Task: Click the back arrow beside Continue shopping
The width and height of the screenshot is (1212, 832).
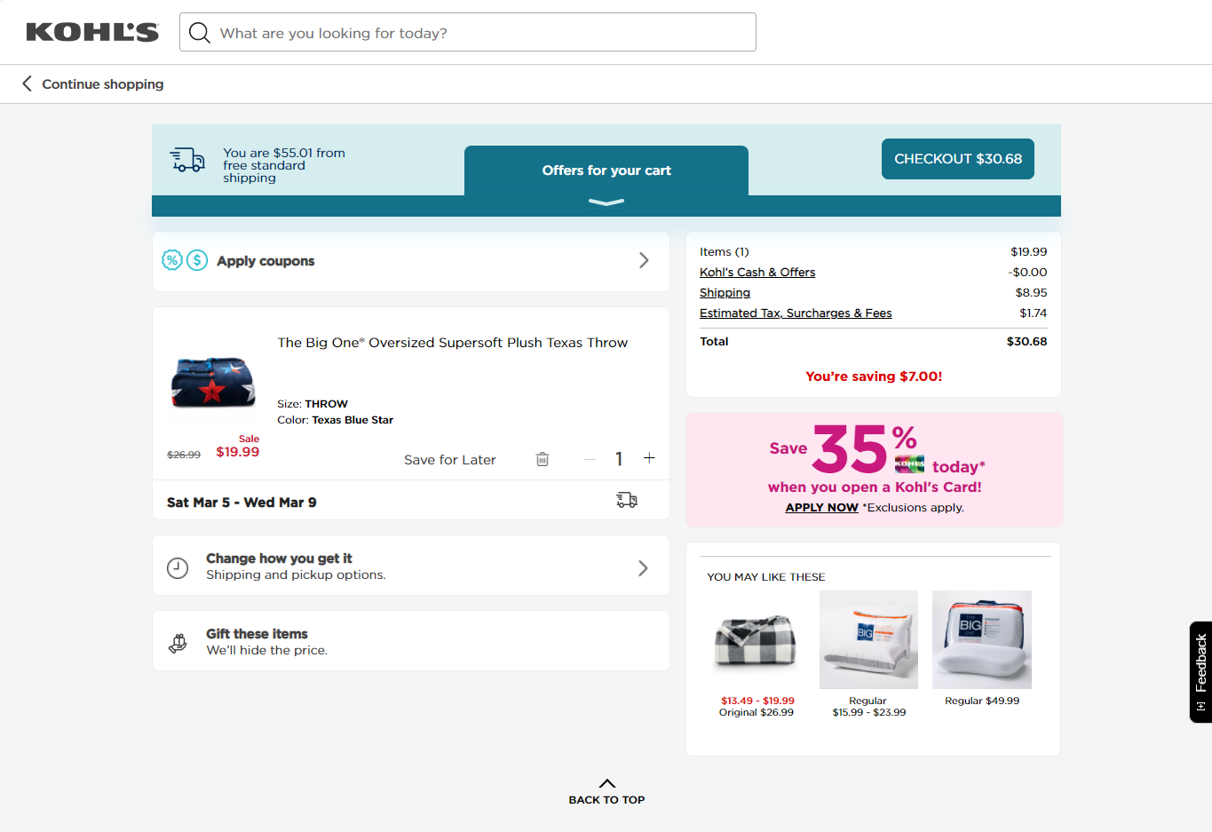Action: click(26, 83)
